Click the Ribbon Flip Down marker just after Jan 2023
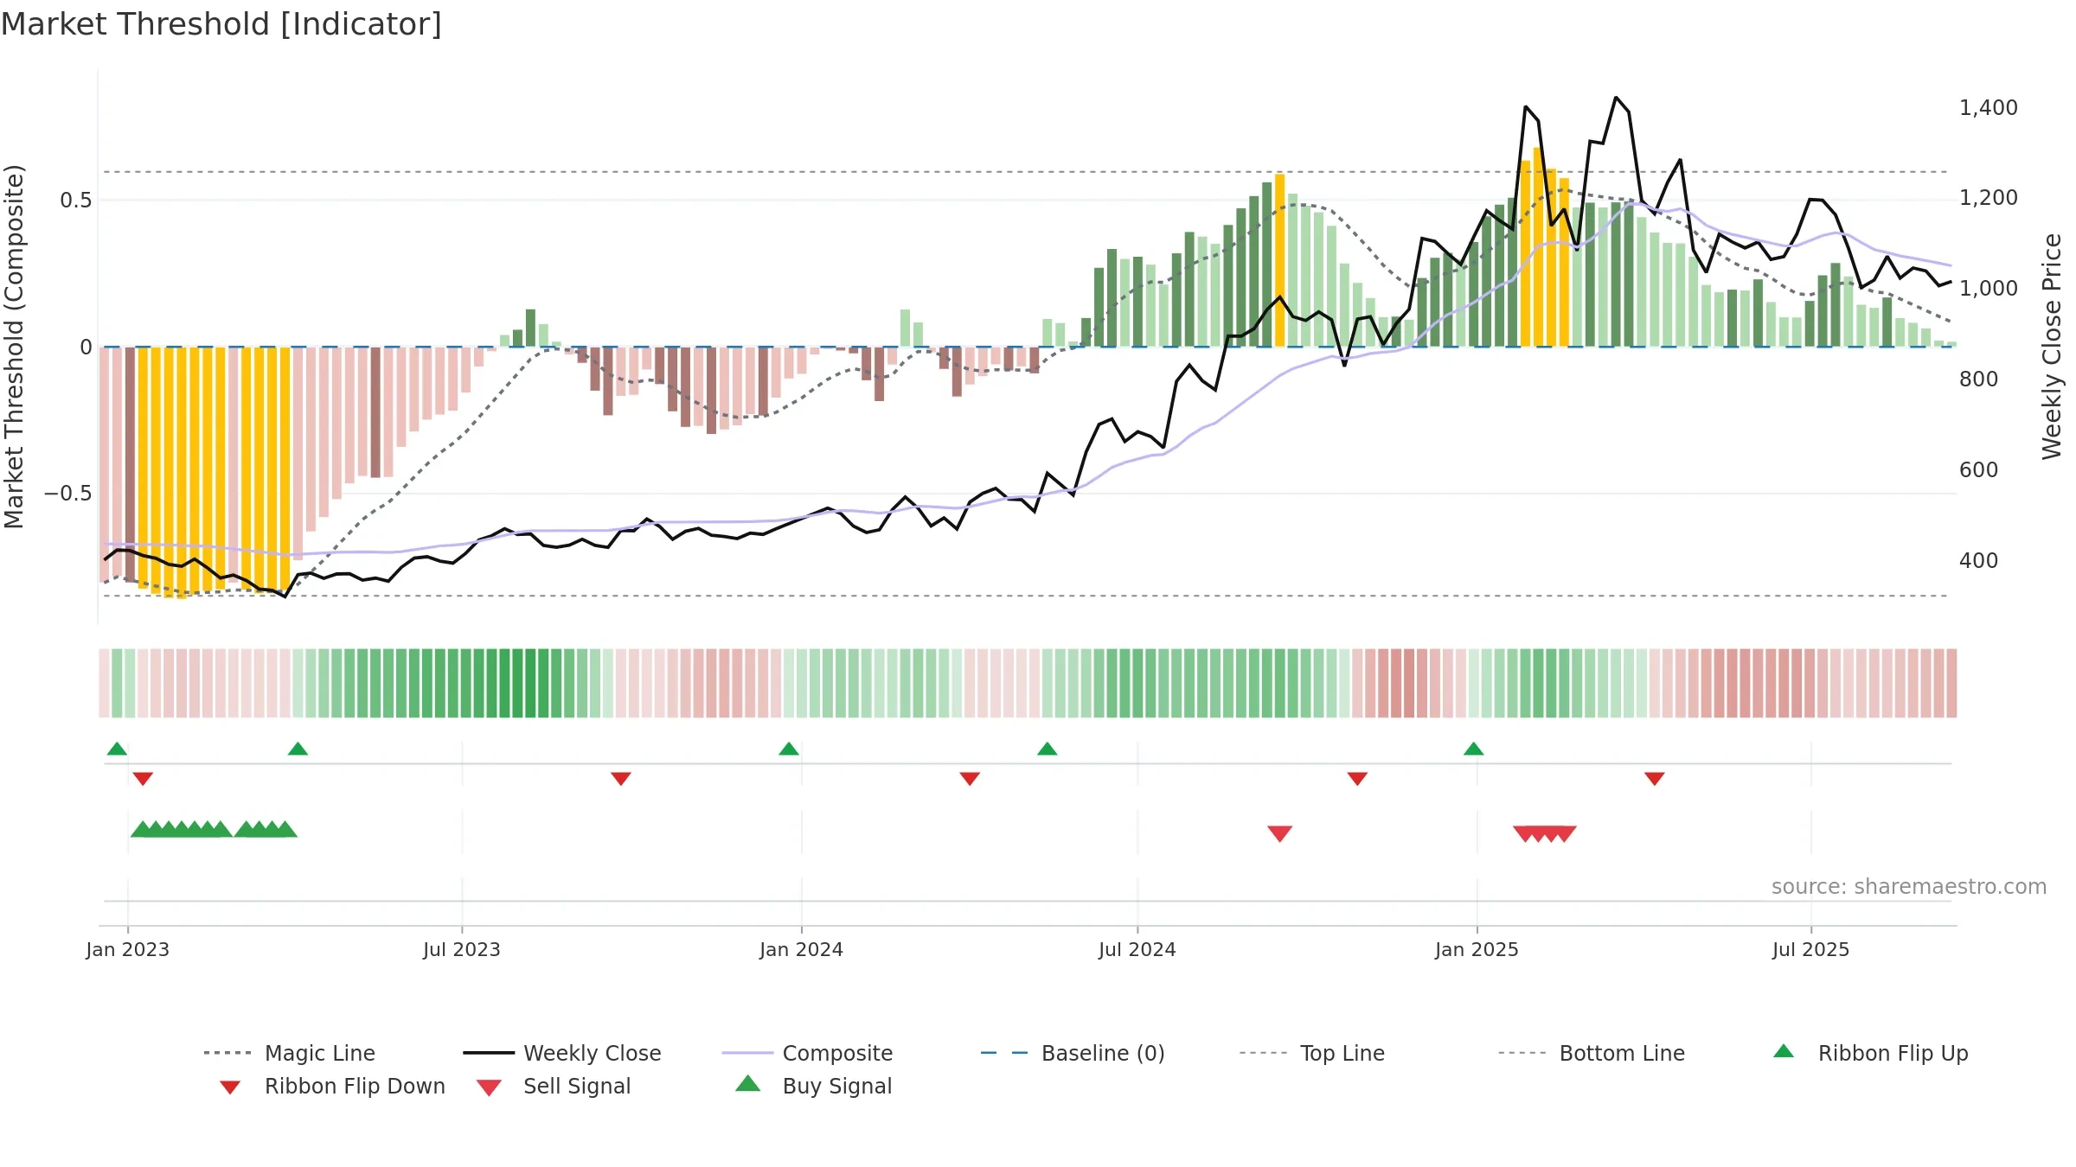The height and width of the screenshot is (1167, 2076). pyautogui.click(x=143, y=779)
